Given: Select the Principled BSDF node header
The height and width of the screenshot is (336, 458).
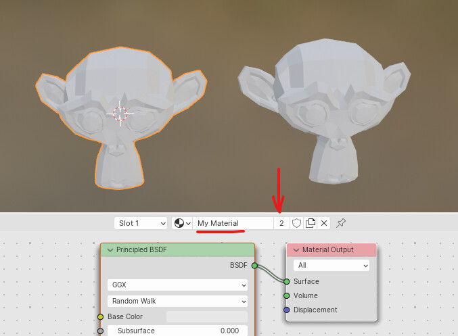Looking at the screenshot, I should 178,250.
